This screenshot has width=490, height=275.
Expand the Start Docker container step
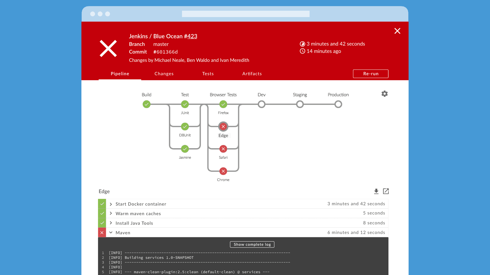click(x=111, y=204)
